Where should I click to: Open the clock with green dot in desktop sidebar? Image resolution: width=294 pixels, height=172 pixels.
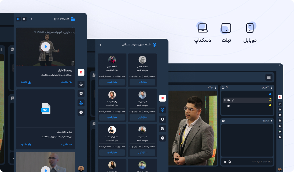(x=280, y=131)
